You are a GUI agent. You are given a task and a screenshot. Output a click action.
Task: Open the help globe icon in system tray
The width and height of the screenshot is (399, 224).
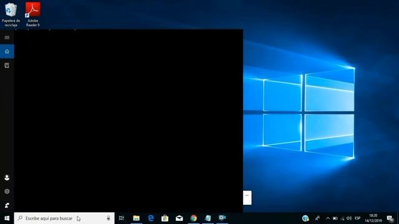pos(305,218)
